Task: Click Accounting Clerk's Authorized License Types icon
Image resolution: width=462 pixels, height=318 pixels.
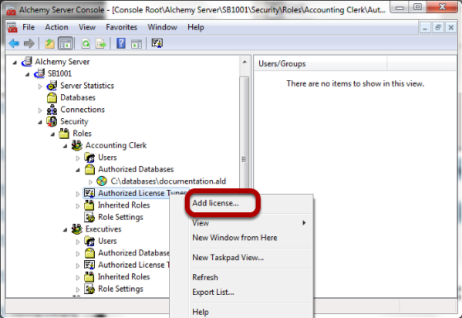Action: click(x=89, y=193)
